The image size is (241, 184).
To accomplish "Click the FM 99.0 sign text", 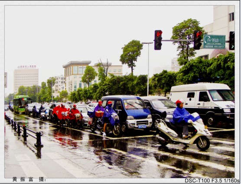I will 213,40.
